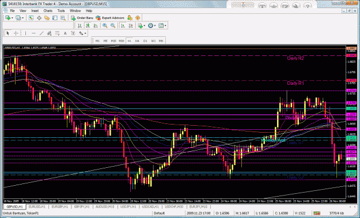Select the Text tool (A)
The width and height of the screenshot is (360, 218).
tap(65, 33)
